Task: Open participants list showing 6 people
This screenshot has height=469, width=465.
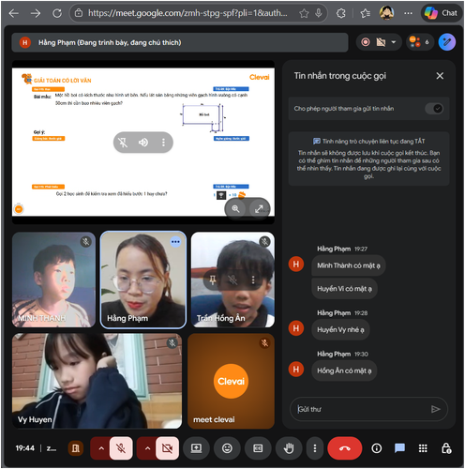Action: pyautogui.click(x=420, y=42)
